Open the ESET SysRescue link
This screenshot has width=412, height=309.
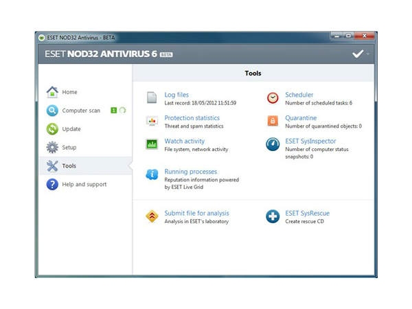[308, 213]
